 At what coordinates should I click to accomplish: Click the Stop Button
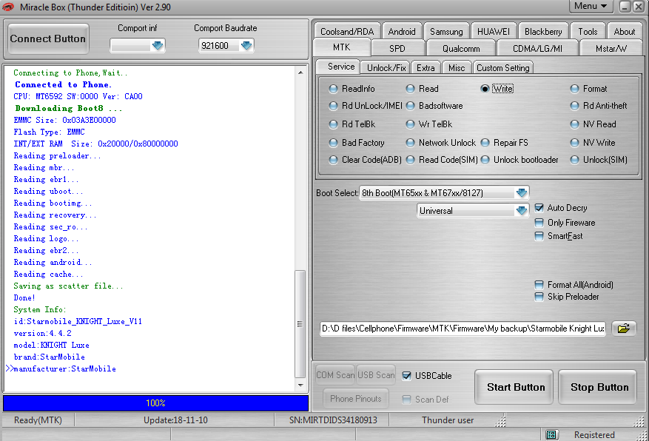tap(598, 387)
